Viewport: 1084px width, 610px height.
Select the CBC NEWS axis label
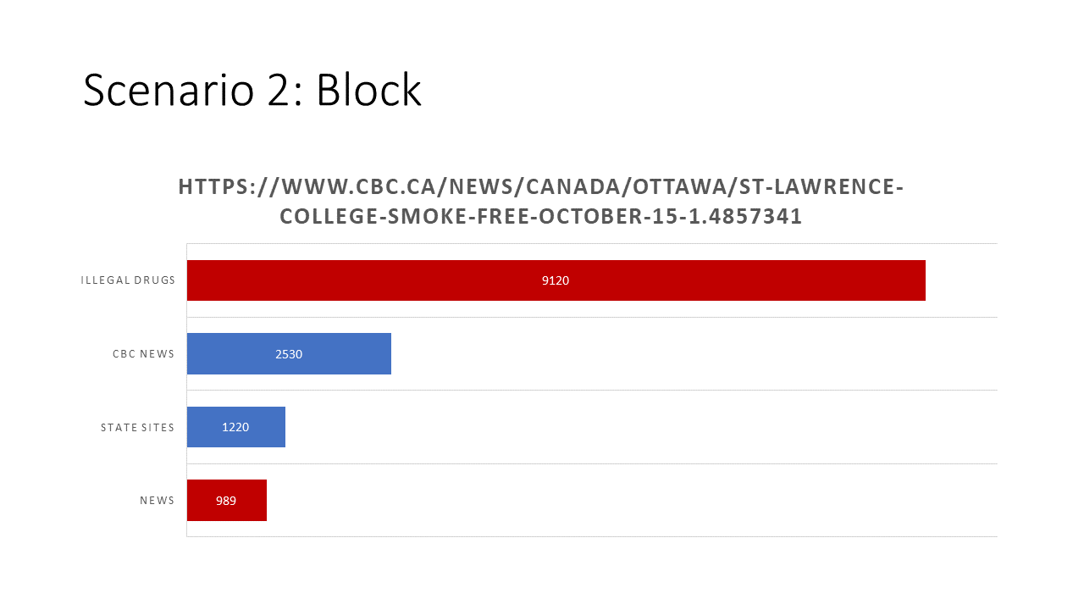click(144, 354)
